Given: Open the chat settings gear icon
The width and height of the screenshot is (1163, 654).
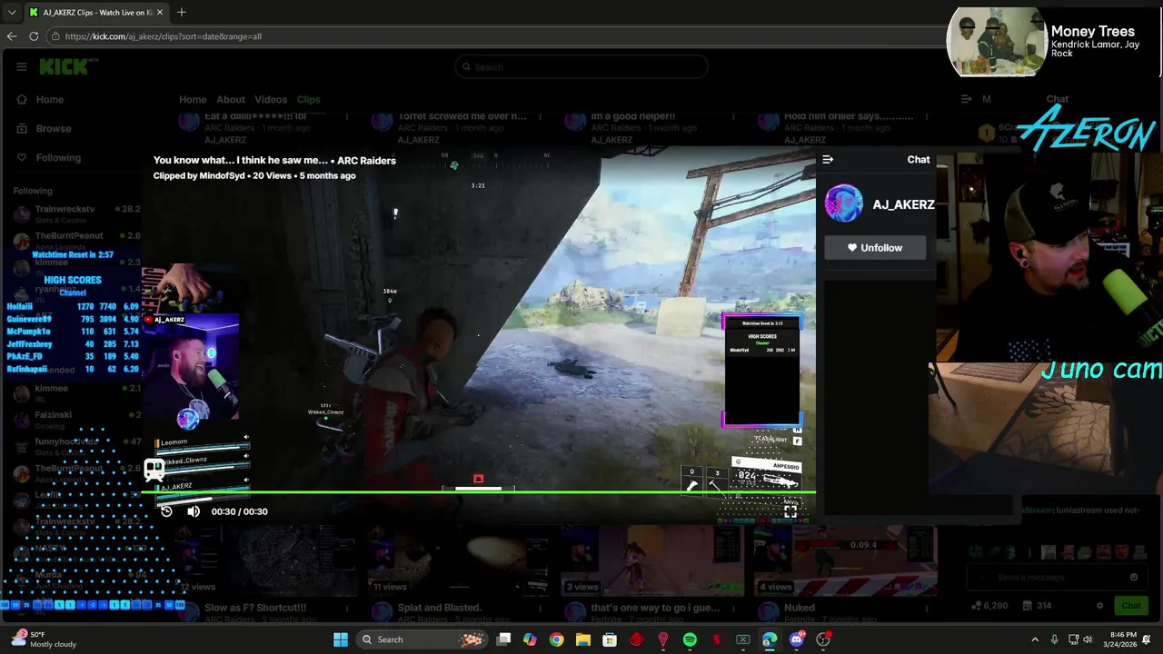Looking at the screenshot, I should click(1099, 606).
